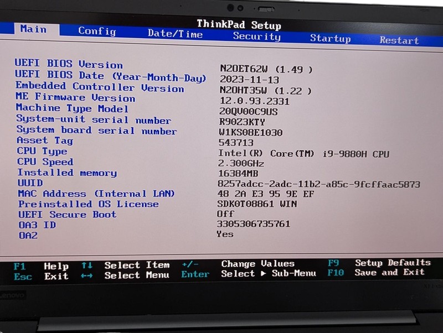443x333 pixels.
Task: Click the Enter key hint
Action: point(195,274)
